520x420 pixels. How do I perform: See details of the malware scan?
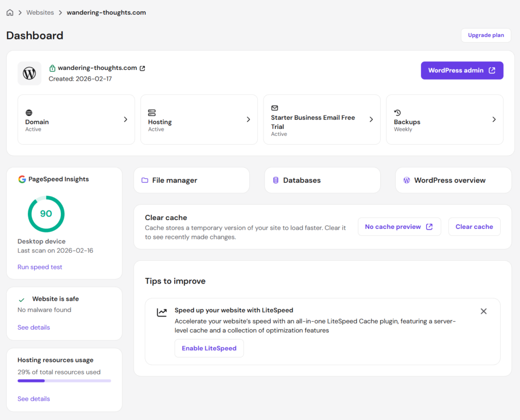click(x=34, y=327)
